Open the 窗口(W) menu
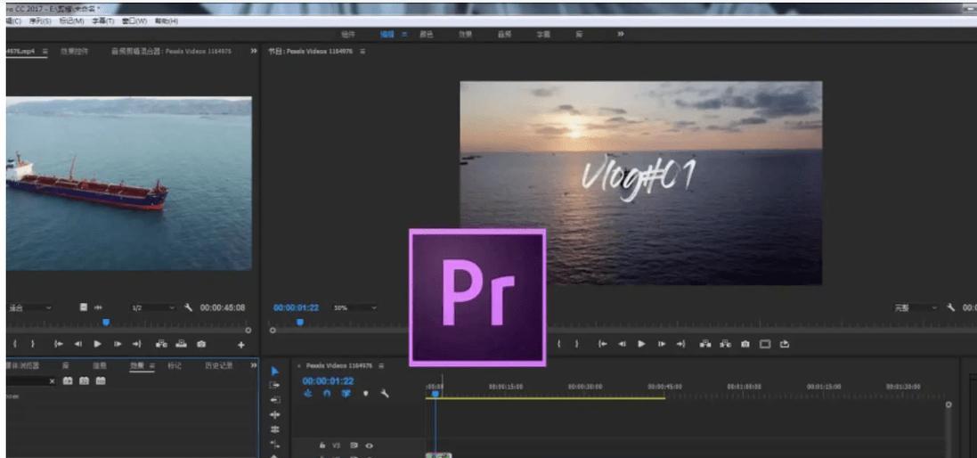This screenshot has width=977, height=458. point(134,21)
